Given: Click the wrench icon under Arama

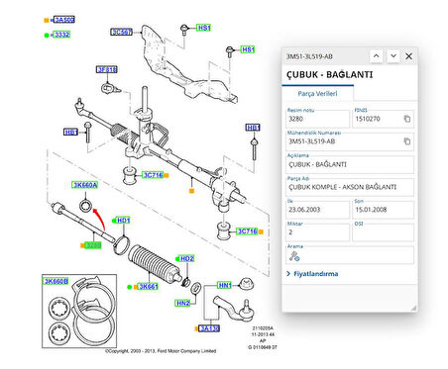Looking at the screenshot, I should coord(294,256).
